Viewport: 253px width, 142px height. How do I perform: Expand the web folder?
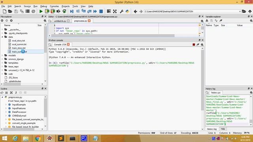[2, 74]
